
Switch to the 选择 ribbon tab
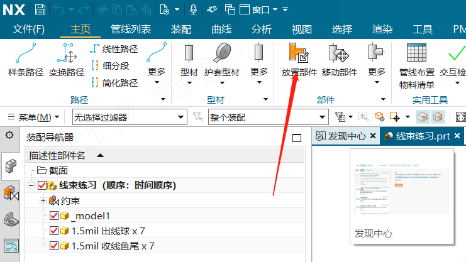point(342,29)
